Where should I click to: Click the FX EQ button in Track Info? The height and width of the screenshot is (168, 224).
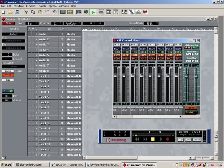[8, 91]
